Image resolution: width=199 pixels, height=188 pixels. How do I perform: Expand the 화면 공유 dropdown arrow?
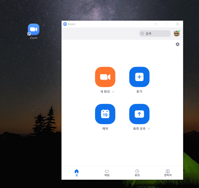pos(149,129)
